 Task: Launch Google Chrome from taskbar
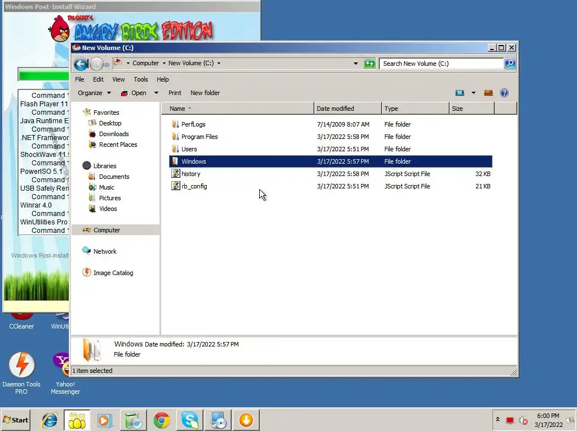[x=162, y=420]
